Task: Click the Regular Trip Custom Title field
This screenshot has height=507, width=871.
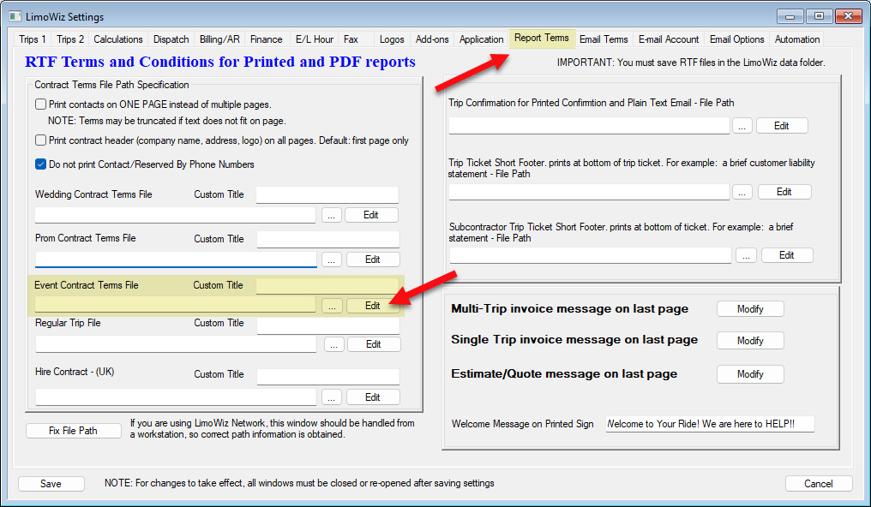Action: pyautogui.click(x=327, y=325)
